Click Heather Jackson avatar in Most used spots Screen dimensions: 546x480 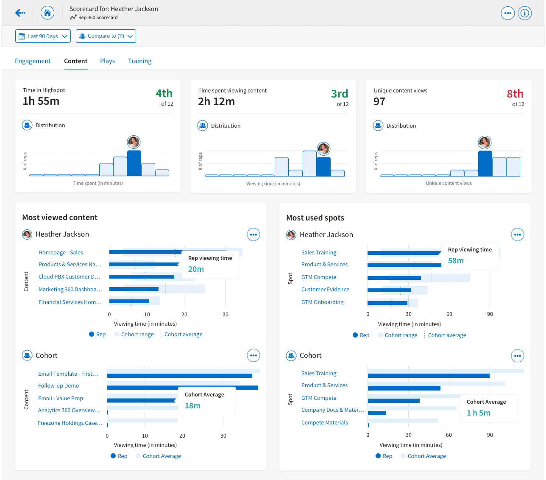click(291, 235)
